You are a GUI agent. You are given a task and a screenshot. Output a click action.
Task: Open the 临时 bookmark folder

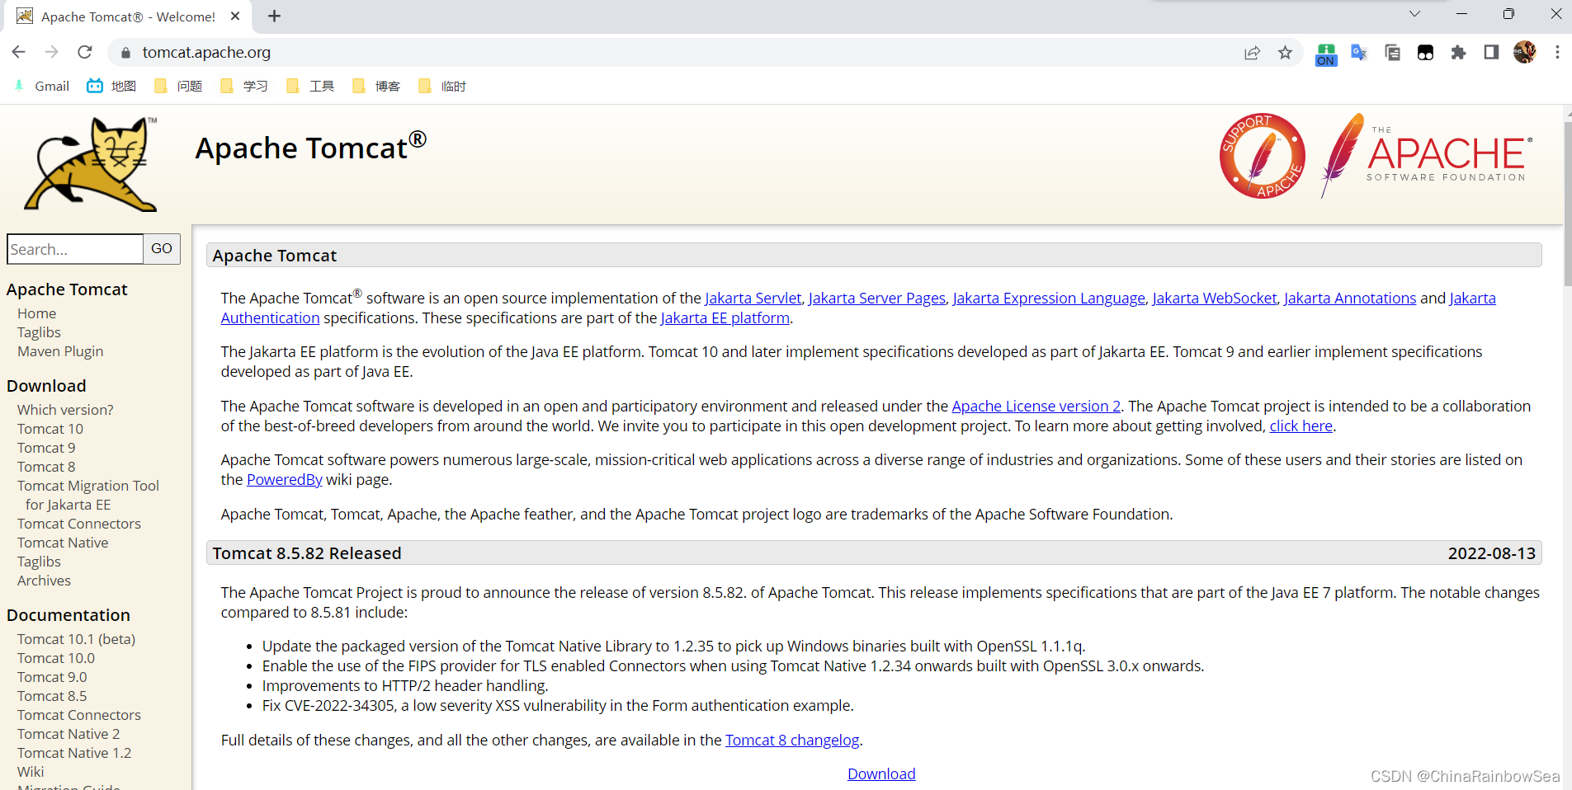pos(442,86)
